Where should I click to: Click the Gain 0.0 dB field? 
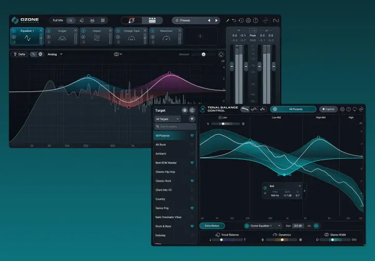pos(298,226)
